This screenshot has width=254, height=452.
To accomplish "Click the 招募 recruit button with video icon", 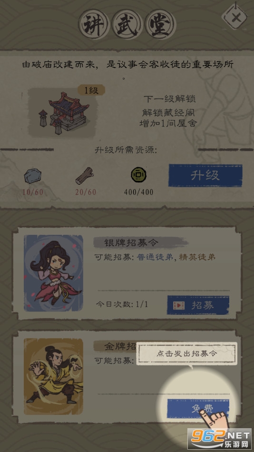I will [x=198, y=305].
